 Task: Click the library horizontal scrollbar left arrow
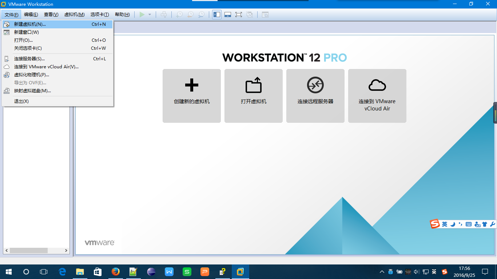[x=6, y=250]
